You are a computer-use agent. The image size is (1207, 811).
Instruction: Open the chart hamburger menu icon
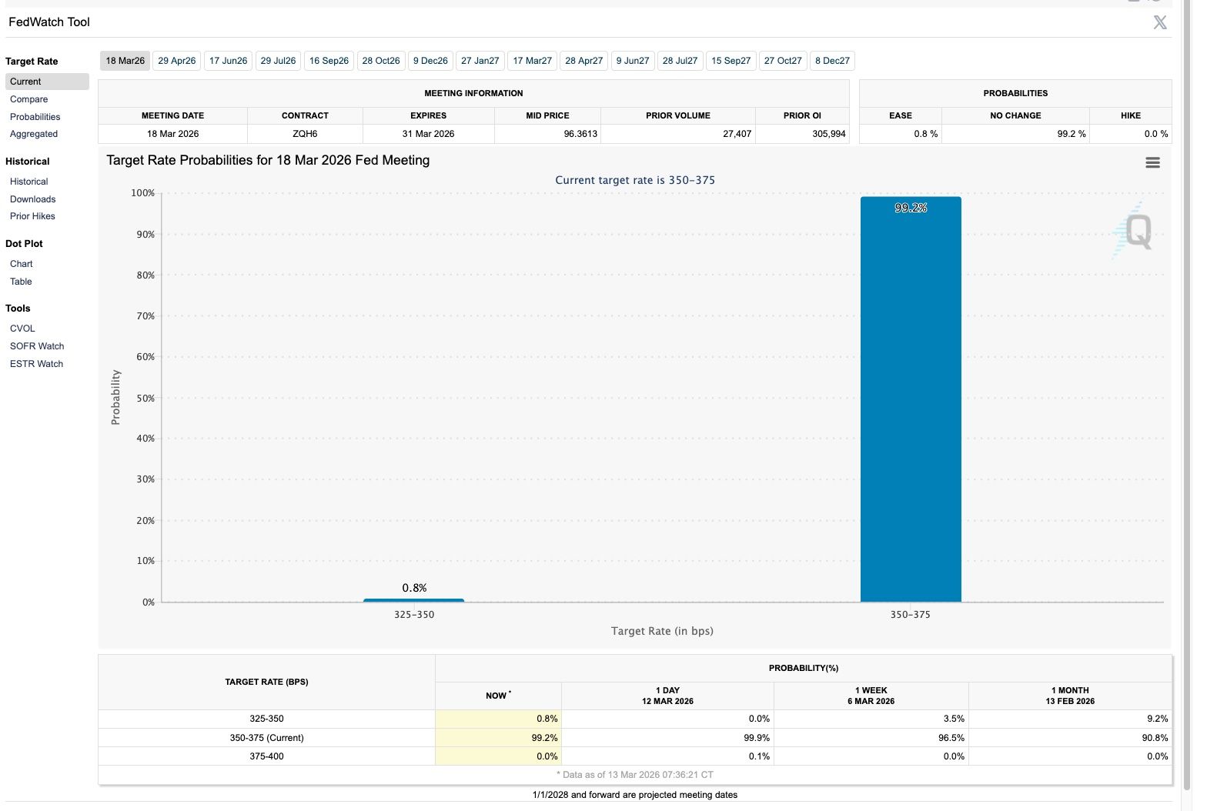(1152, 162)
